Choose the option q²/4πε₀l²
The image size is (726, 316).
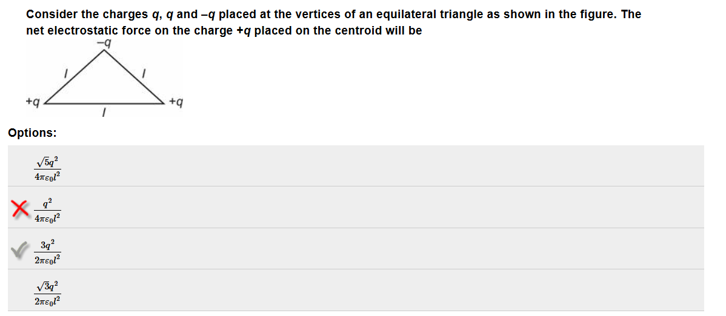tap(47, 209)
